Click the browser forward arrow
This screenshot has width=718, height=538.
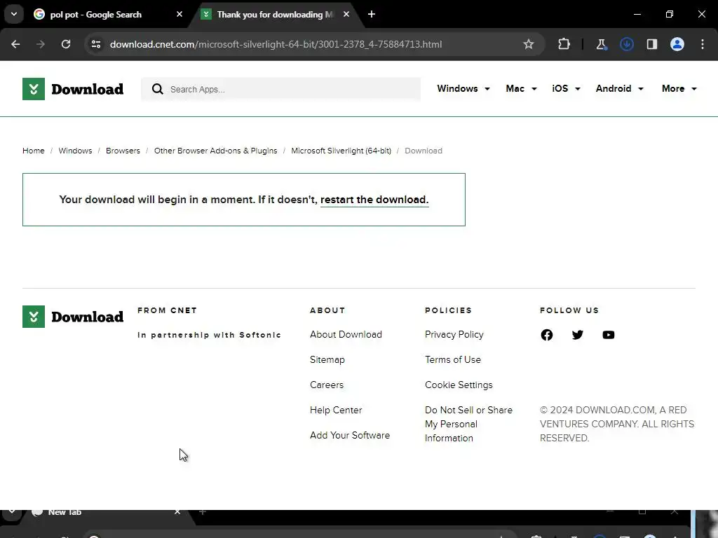click(41, 44)
